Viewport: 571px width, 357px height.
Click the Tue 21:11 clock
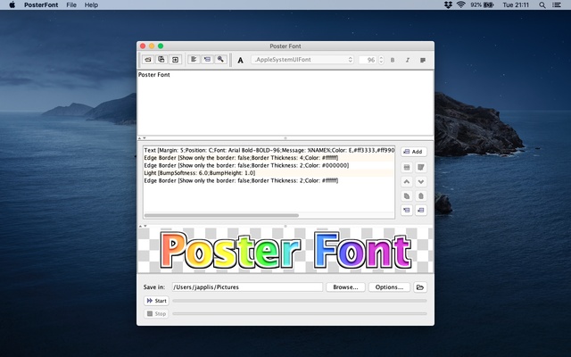pos(516,5)
